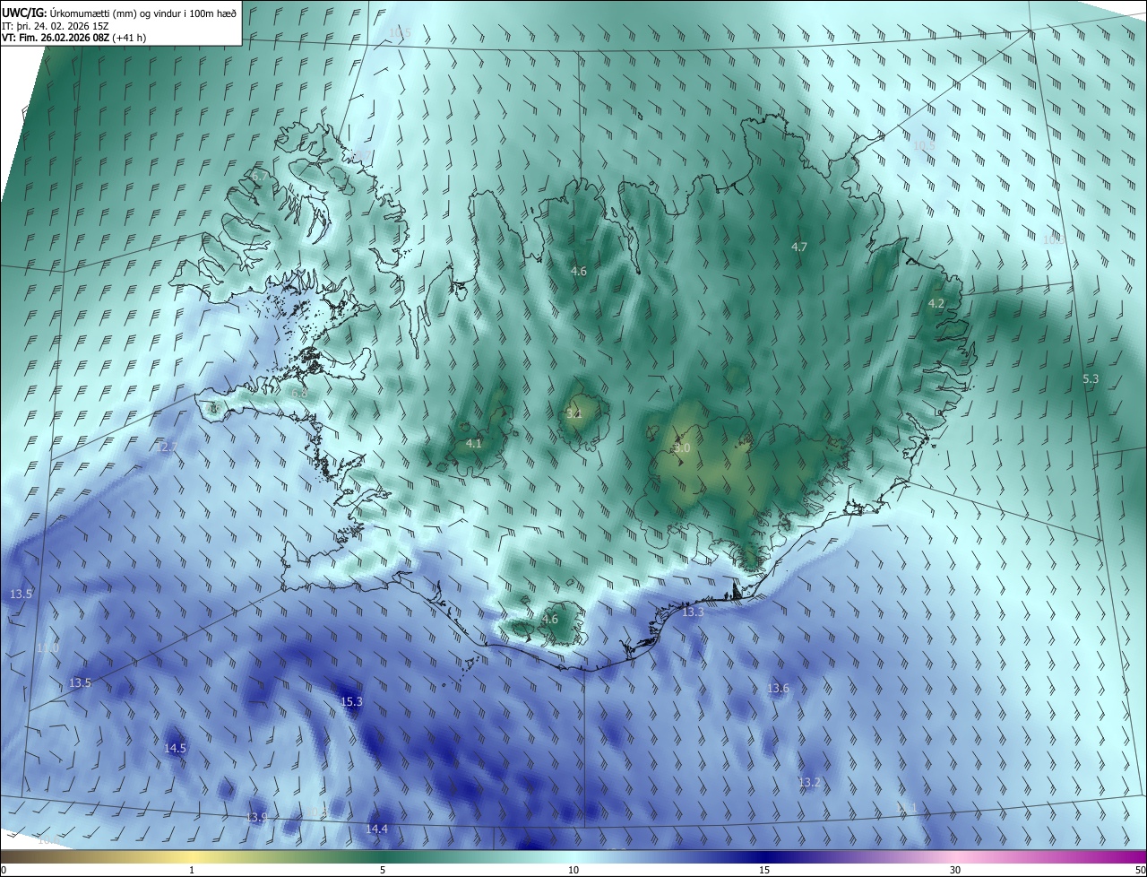Click the 14.4 value label
This screenshot has height=877, width=1147.
click(x=377, y=829)
